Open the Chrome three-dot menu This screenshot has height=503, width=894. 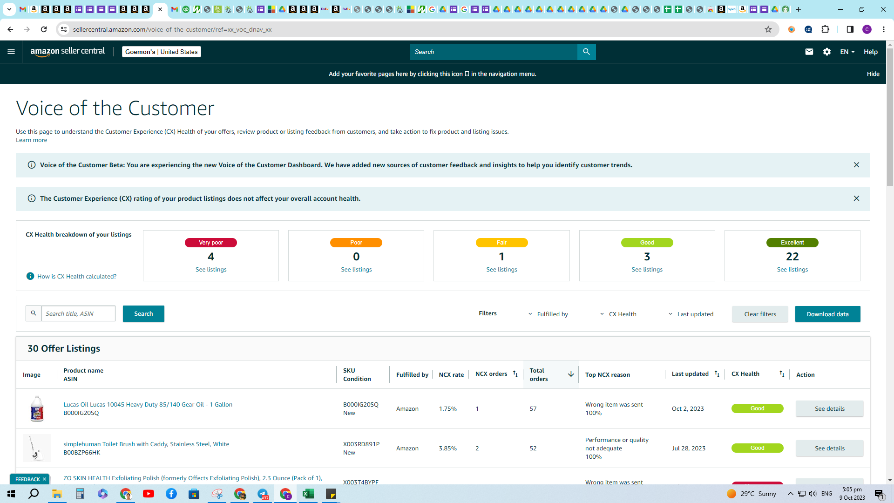click(x=884, y=29)
